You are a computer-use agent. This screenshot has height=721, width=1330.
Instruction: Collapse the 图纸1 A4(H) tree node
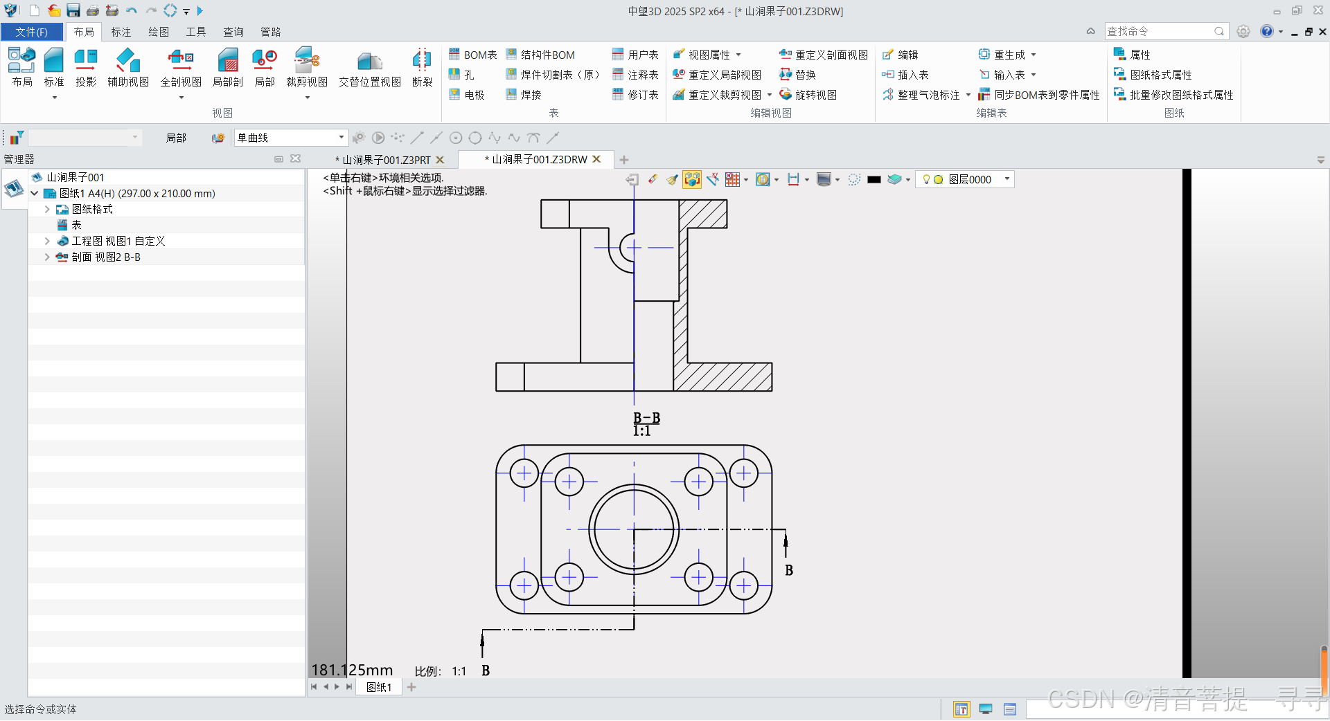click(x=35, y=193)
